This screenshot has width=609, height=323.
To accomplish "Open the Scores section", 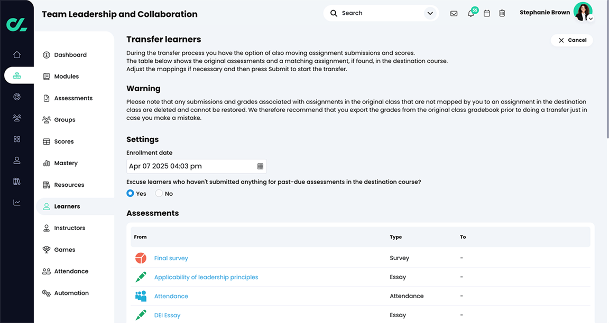I will [x=63, y=141].
